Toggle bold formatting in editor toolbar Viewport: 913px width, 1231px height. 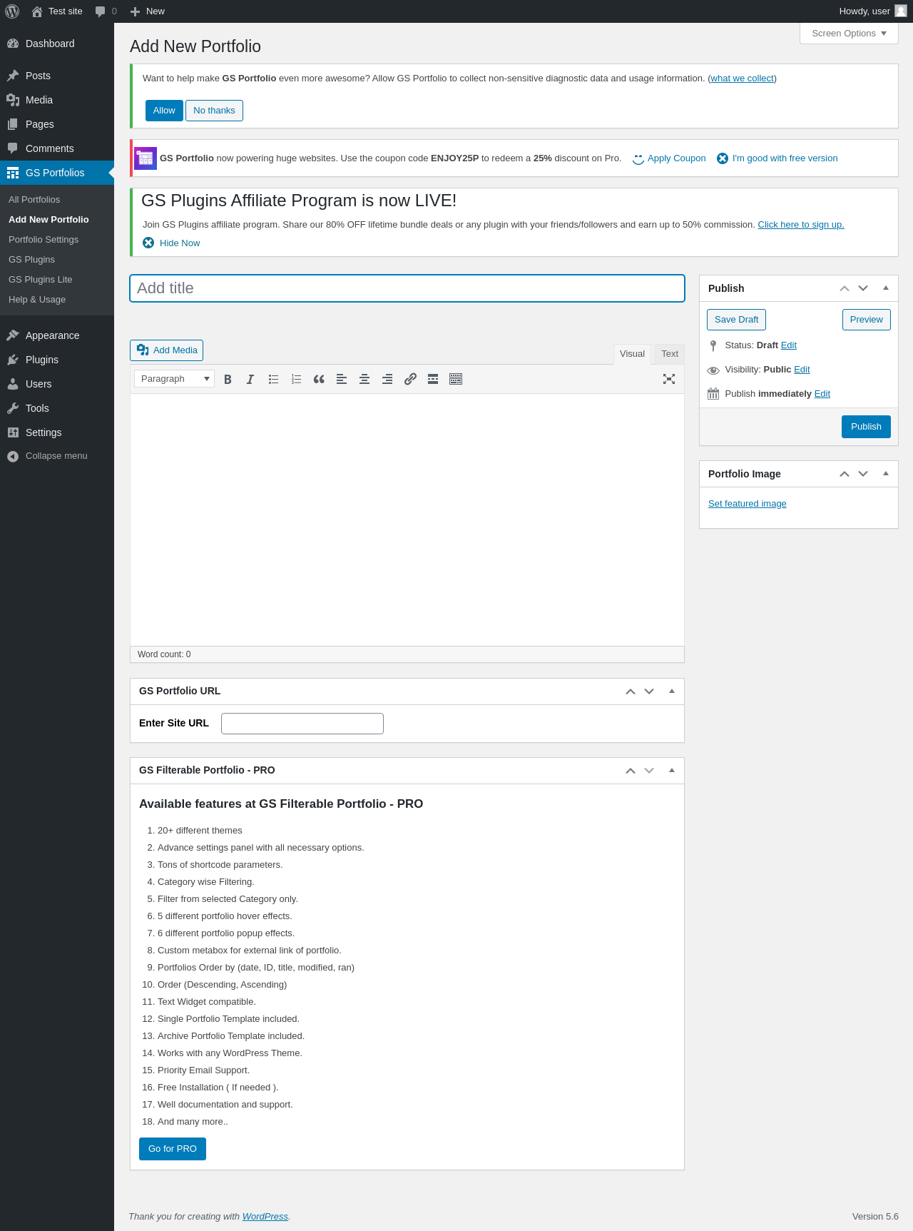pos(228,380)
